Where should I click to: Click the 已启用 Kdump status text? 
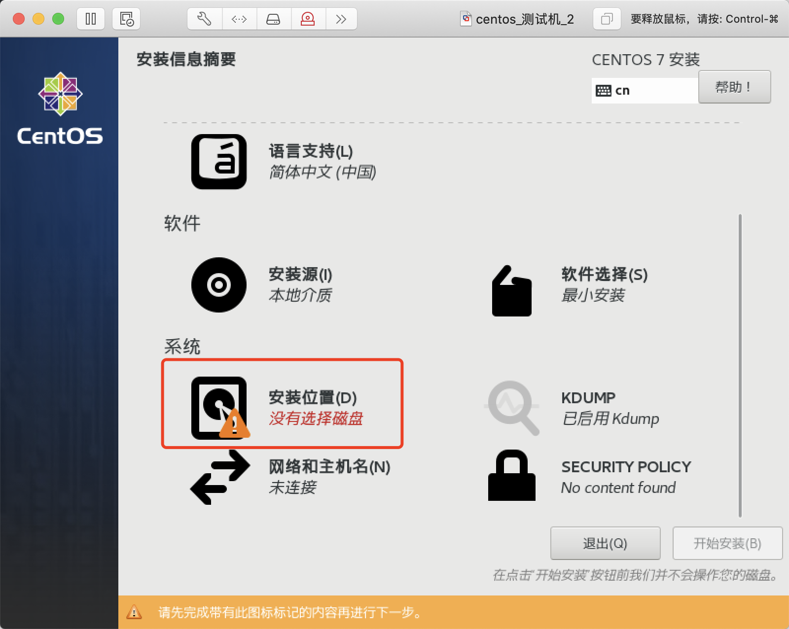click(x=610, y=418)
